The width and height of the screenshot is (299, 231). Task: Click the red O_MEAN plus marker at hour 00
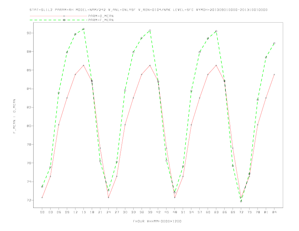[x=42, y=197]
